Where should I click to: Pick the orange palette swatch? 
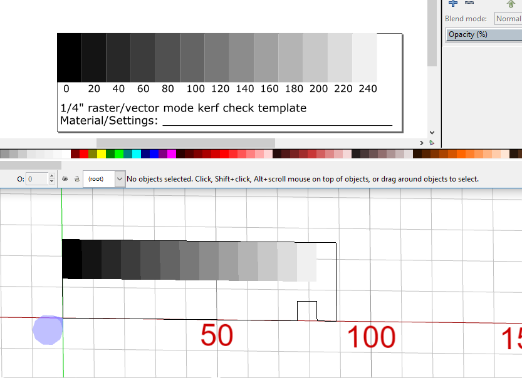pos(461,154)
